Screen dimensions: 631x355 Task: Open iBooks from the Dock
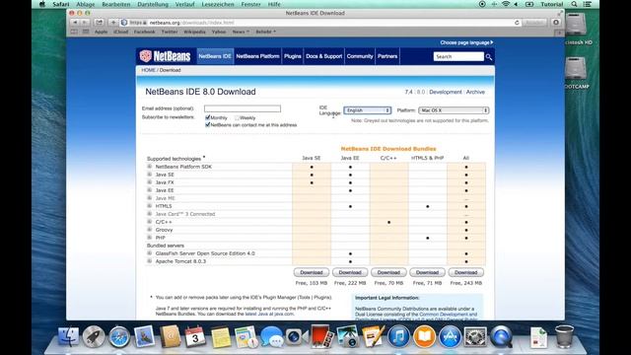click(x=424, y=336)
